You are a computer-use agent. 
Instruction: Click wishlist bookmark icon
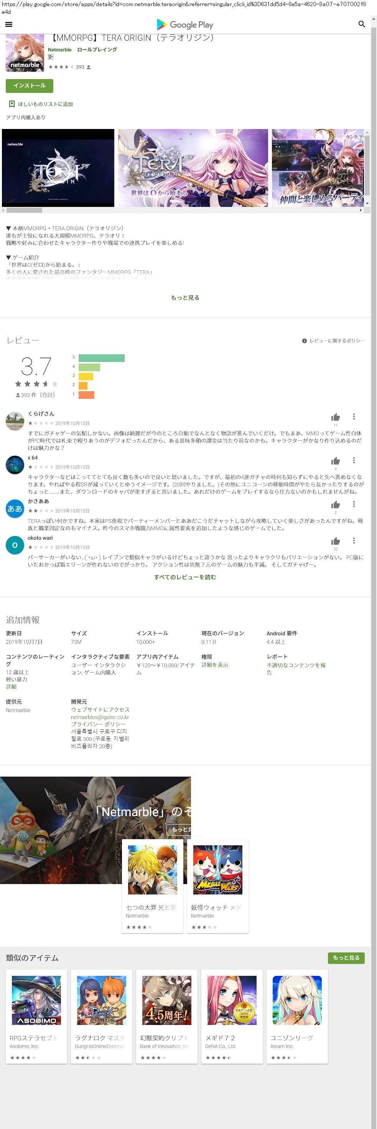tap(12, 104)
